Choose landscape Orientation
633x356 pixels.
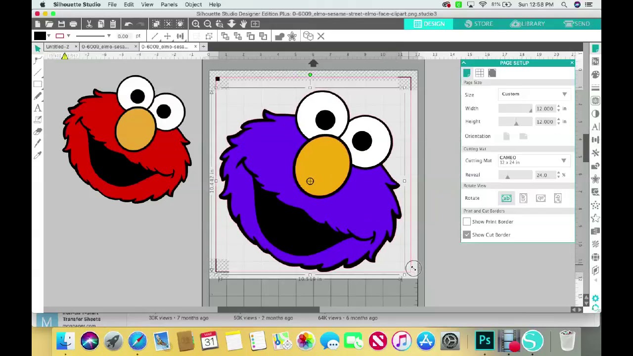(523, 136)
